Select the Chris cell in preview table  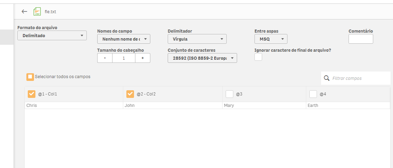point(32,106)
